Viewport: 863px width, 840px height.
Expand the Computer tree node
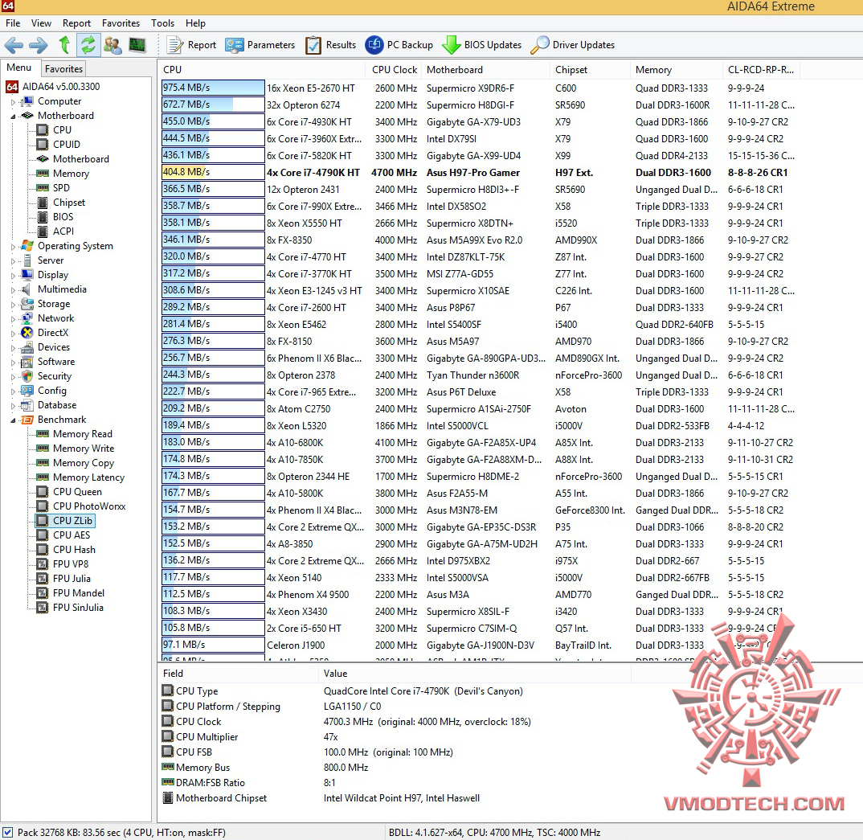13,102
